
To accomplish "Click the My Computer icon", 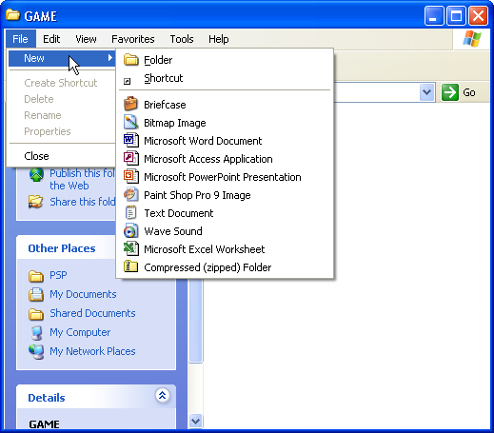I will coord(36,333).
